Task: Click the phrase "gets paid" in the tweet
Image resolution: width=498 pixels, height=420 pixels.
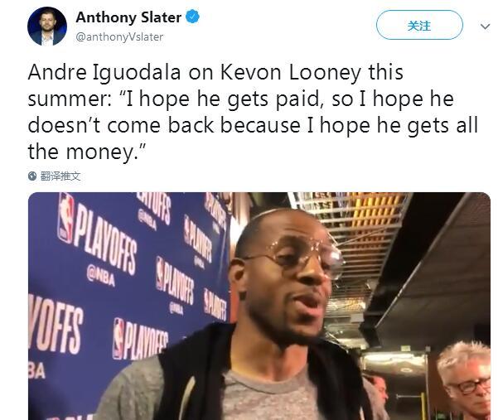Action: [x=273, y=99]
